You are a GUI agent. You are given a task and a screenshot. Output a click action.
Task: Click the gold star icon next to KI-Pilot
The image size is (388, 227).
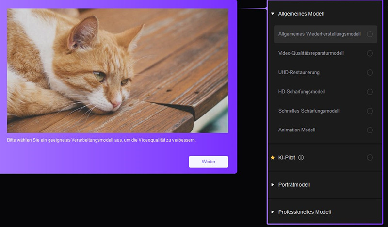point(273,158)
